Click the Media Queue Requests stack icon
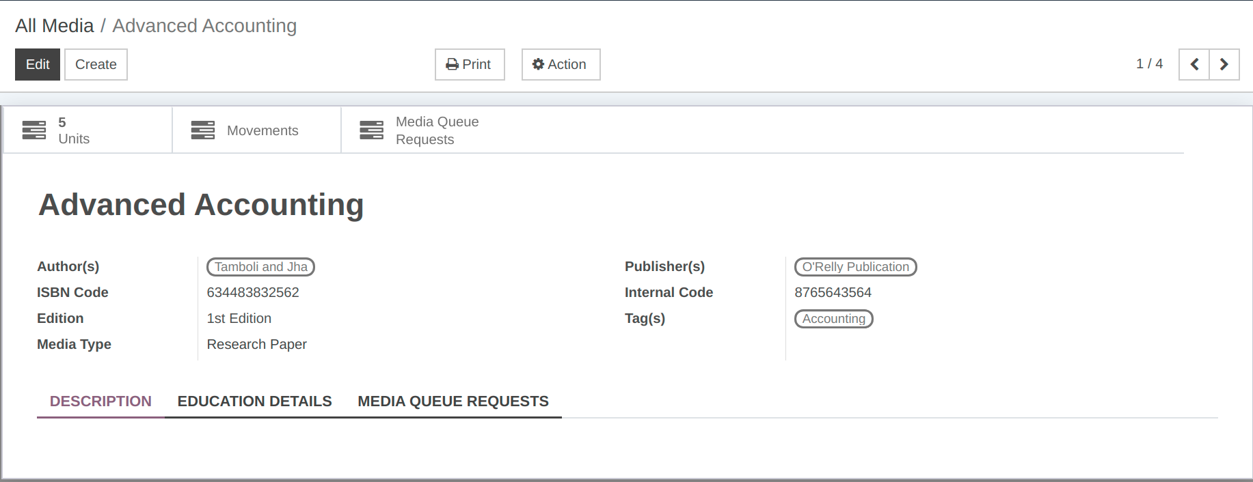This screenshot has width=1253, height=482. pos(372,130)
